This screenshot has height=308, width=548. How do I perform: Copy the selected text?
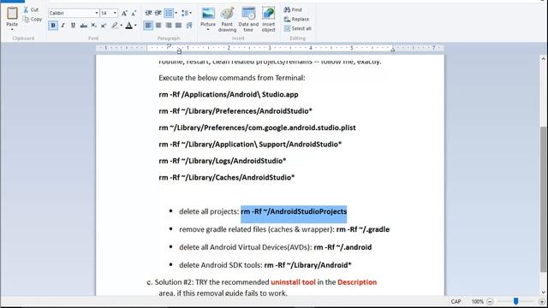[33, 19]
